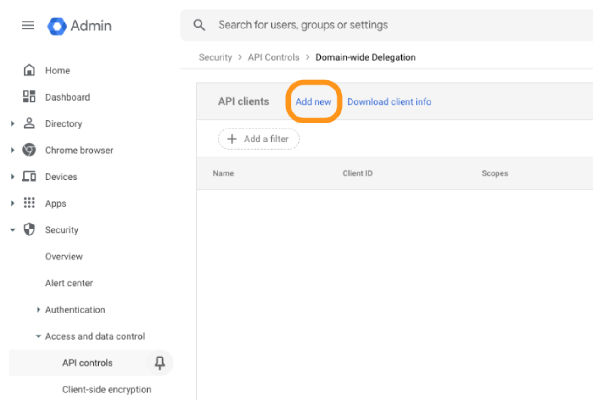Click the pin icon next to API controls

click(x=159, y=363)
